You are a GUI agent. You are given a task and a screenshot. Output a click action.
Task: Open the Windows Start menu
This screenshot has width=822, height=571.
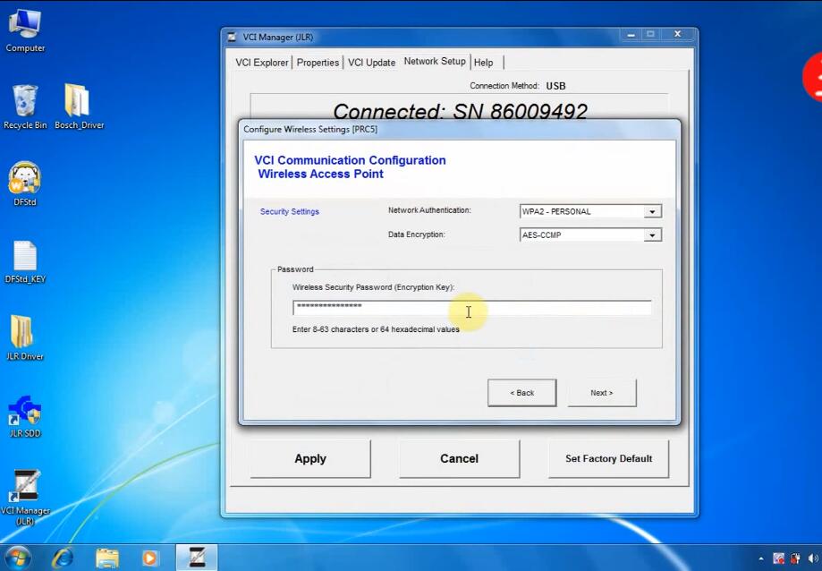(x=17, y=558)
